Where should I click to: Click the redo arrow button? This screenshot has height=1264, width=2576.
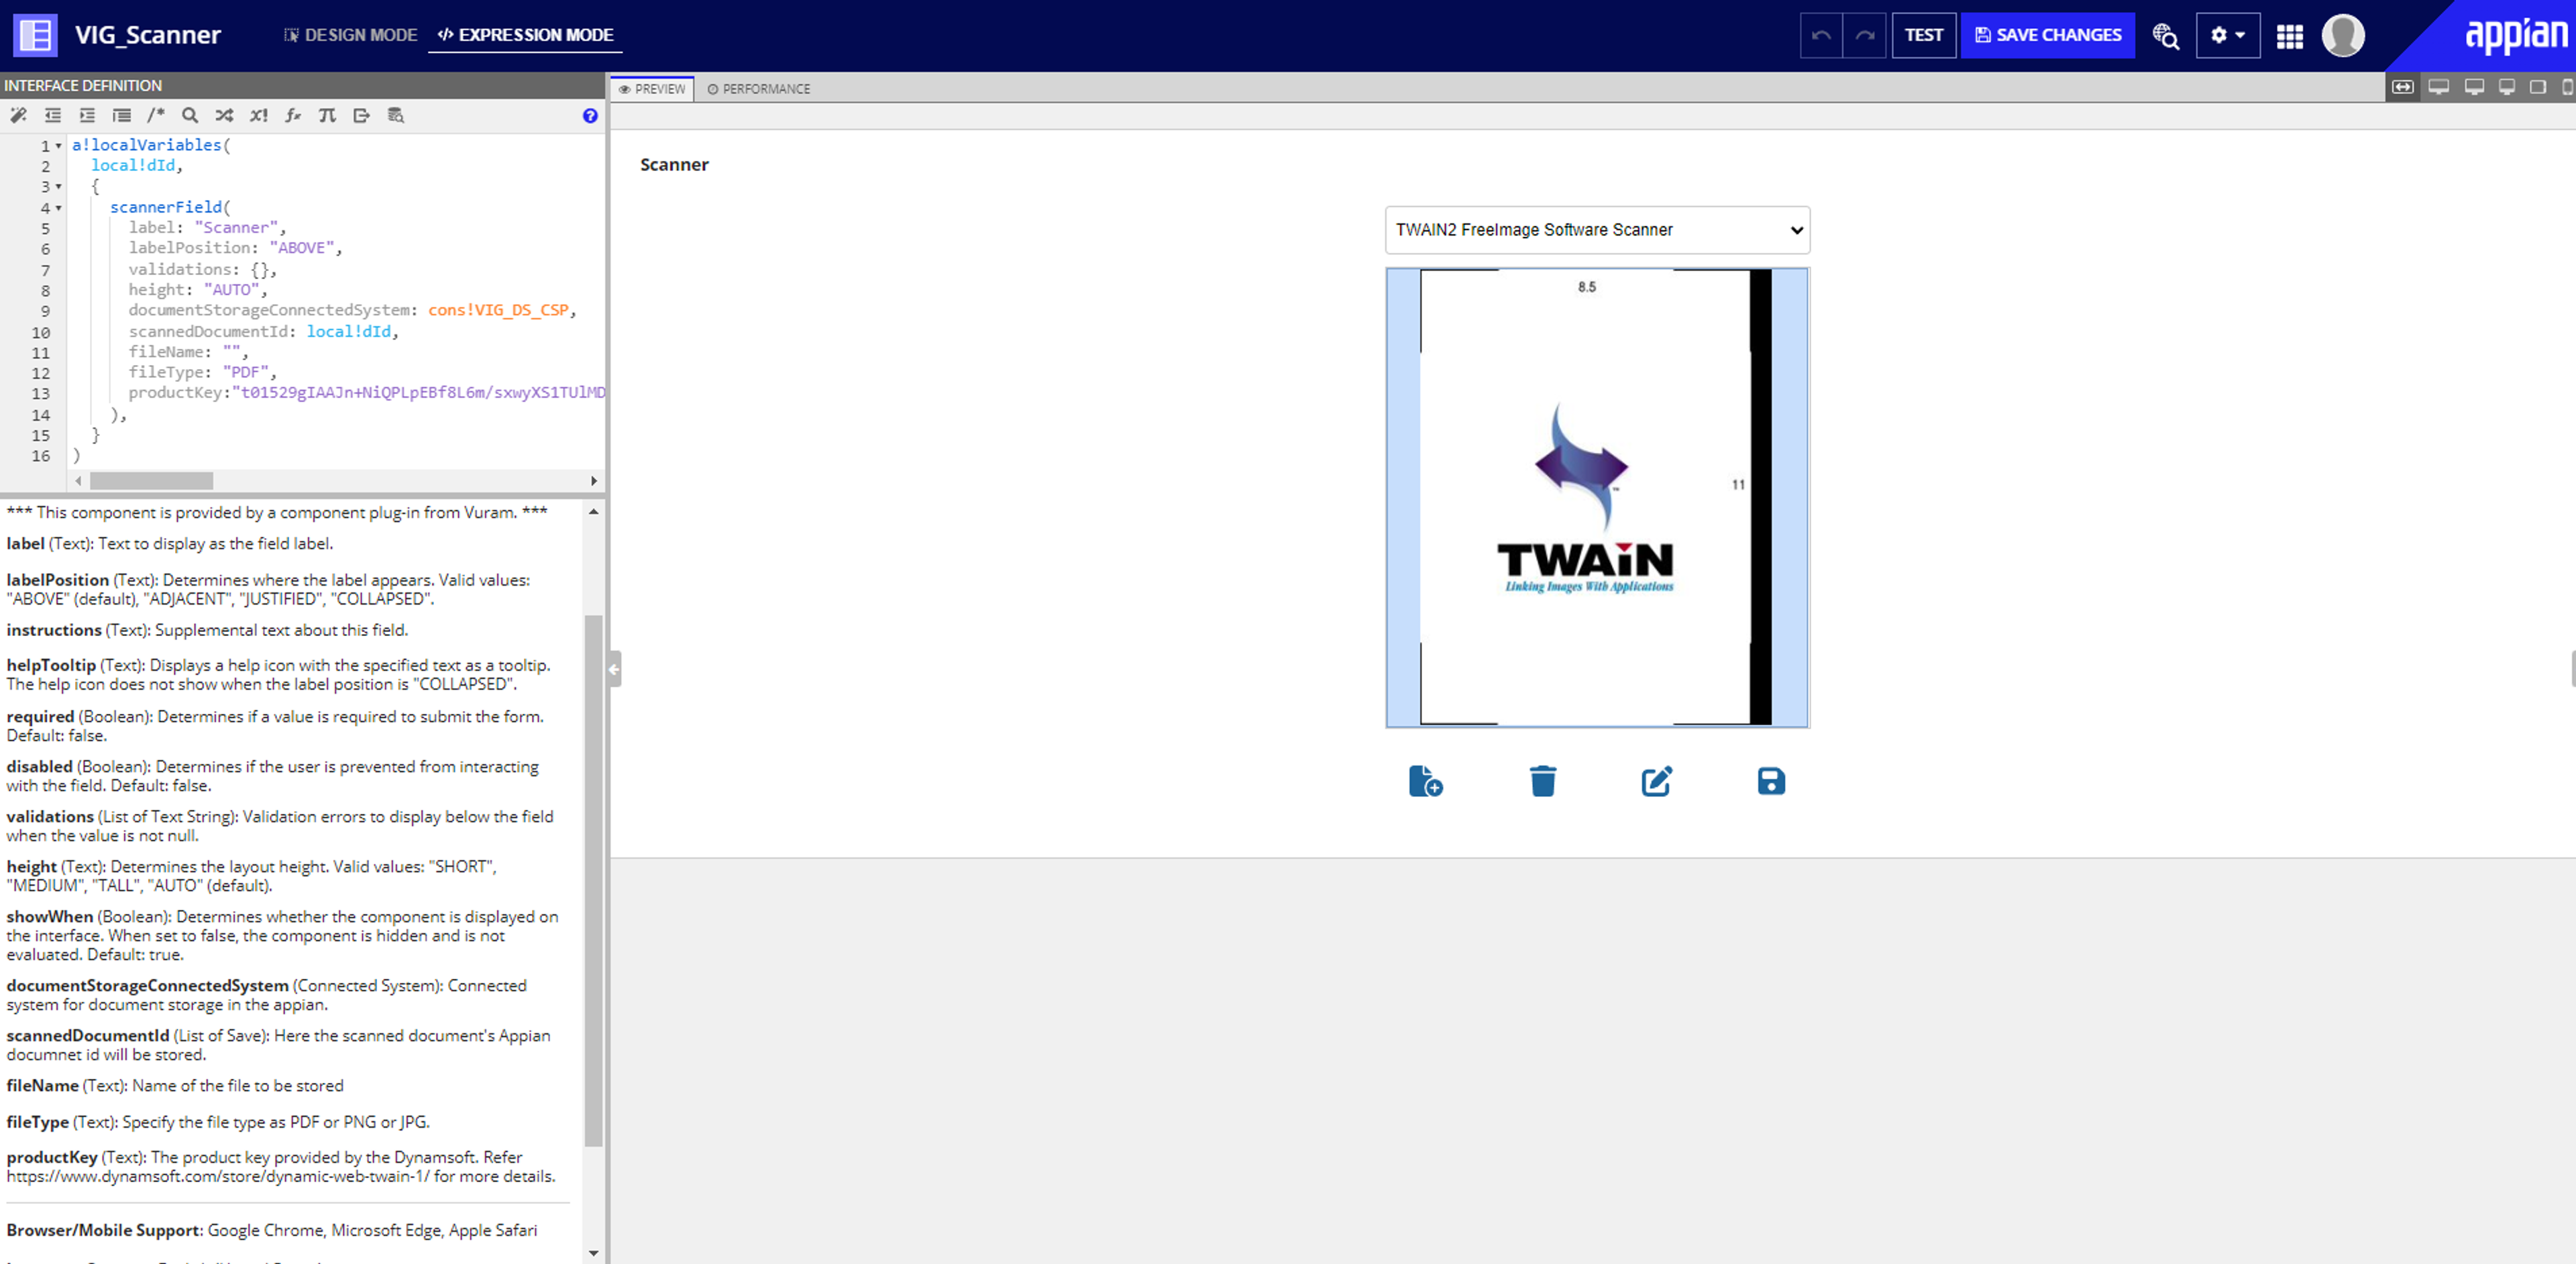1864,35
